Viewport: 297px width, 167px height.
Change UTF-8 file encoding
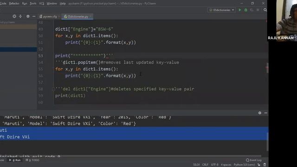coord(214,165)
